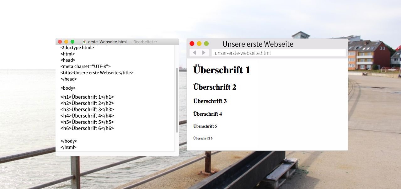Click the HTML file icon in editor title bar
Screen dimensions: 401x189
tap(84, 42)
